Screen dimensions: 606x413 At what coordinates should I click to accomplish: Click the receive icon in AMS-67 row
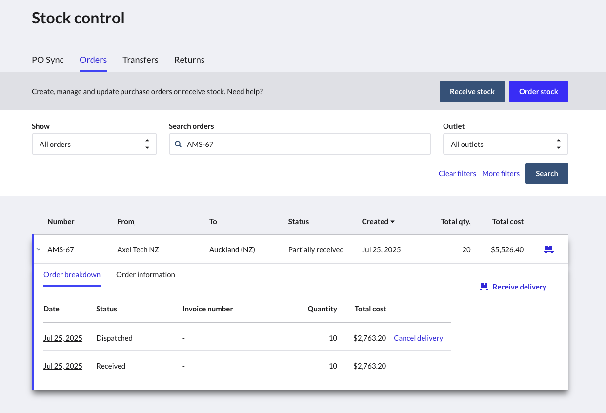pos(549,249)
